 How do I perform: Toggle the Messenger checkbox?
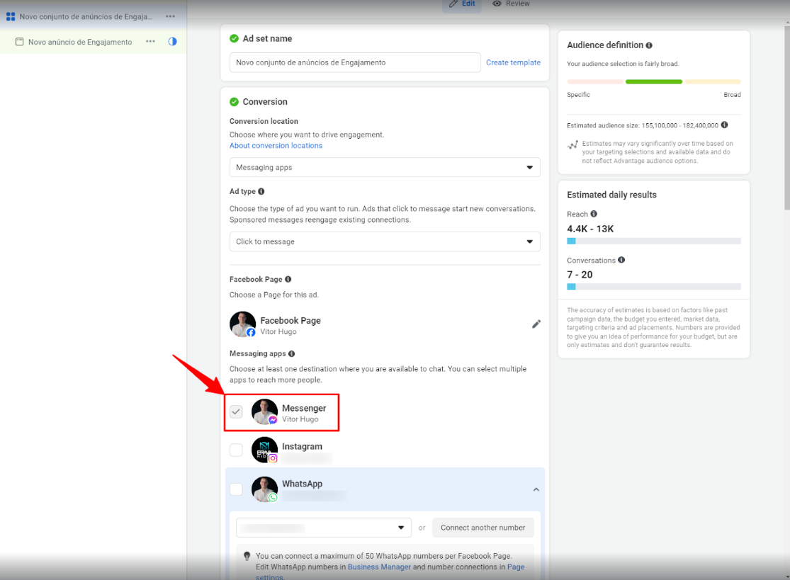(x=236, y=412)
